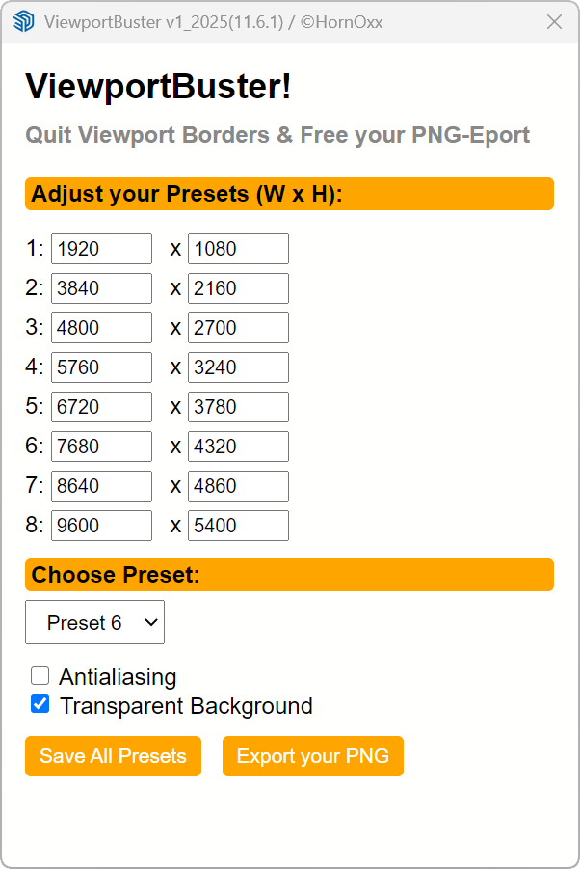Focus preset 3 width field 4800
This screenshot has width=580, height=869.
point(101,328)
